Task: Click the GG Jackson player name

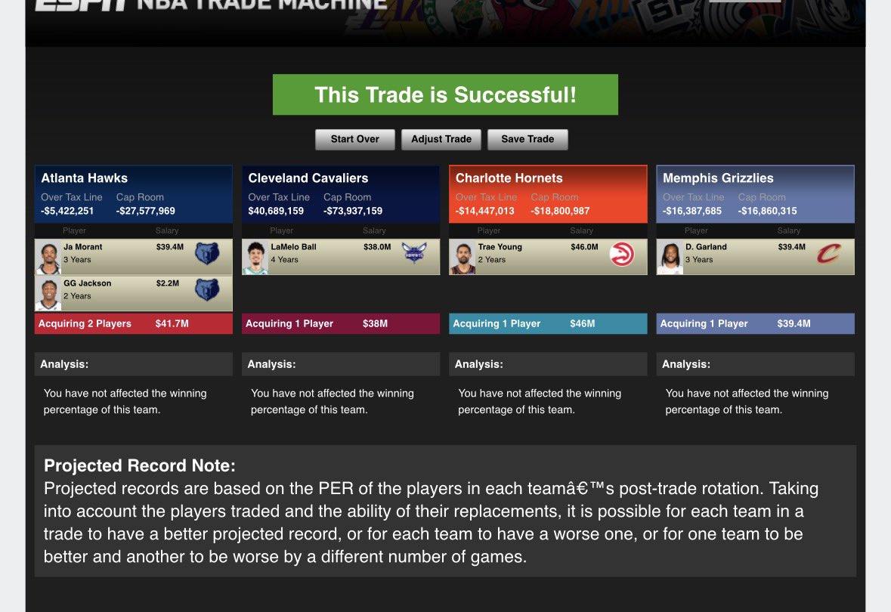Action: 88,283
